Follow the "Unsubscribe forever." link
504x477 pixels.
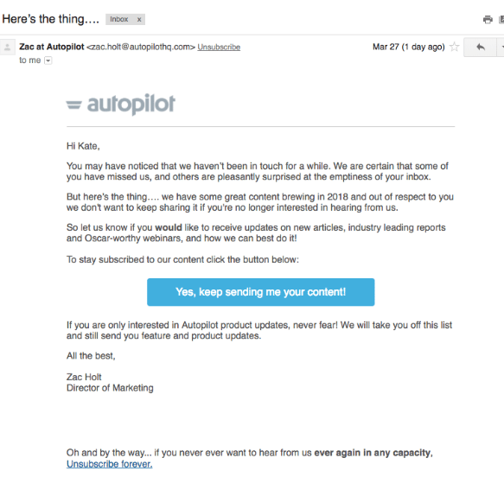pos(109,464)
